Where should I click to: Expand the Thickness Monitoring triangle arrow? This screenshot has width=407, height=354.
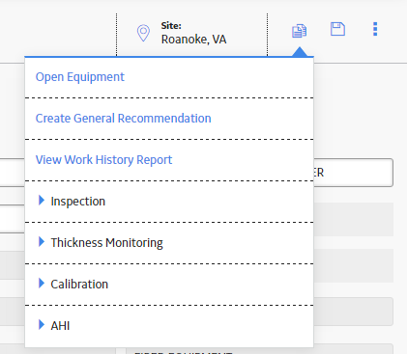pos(42,242)
